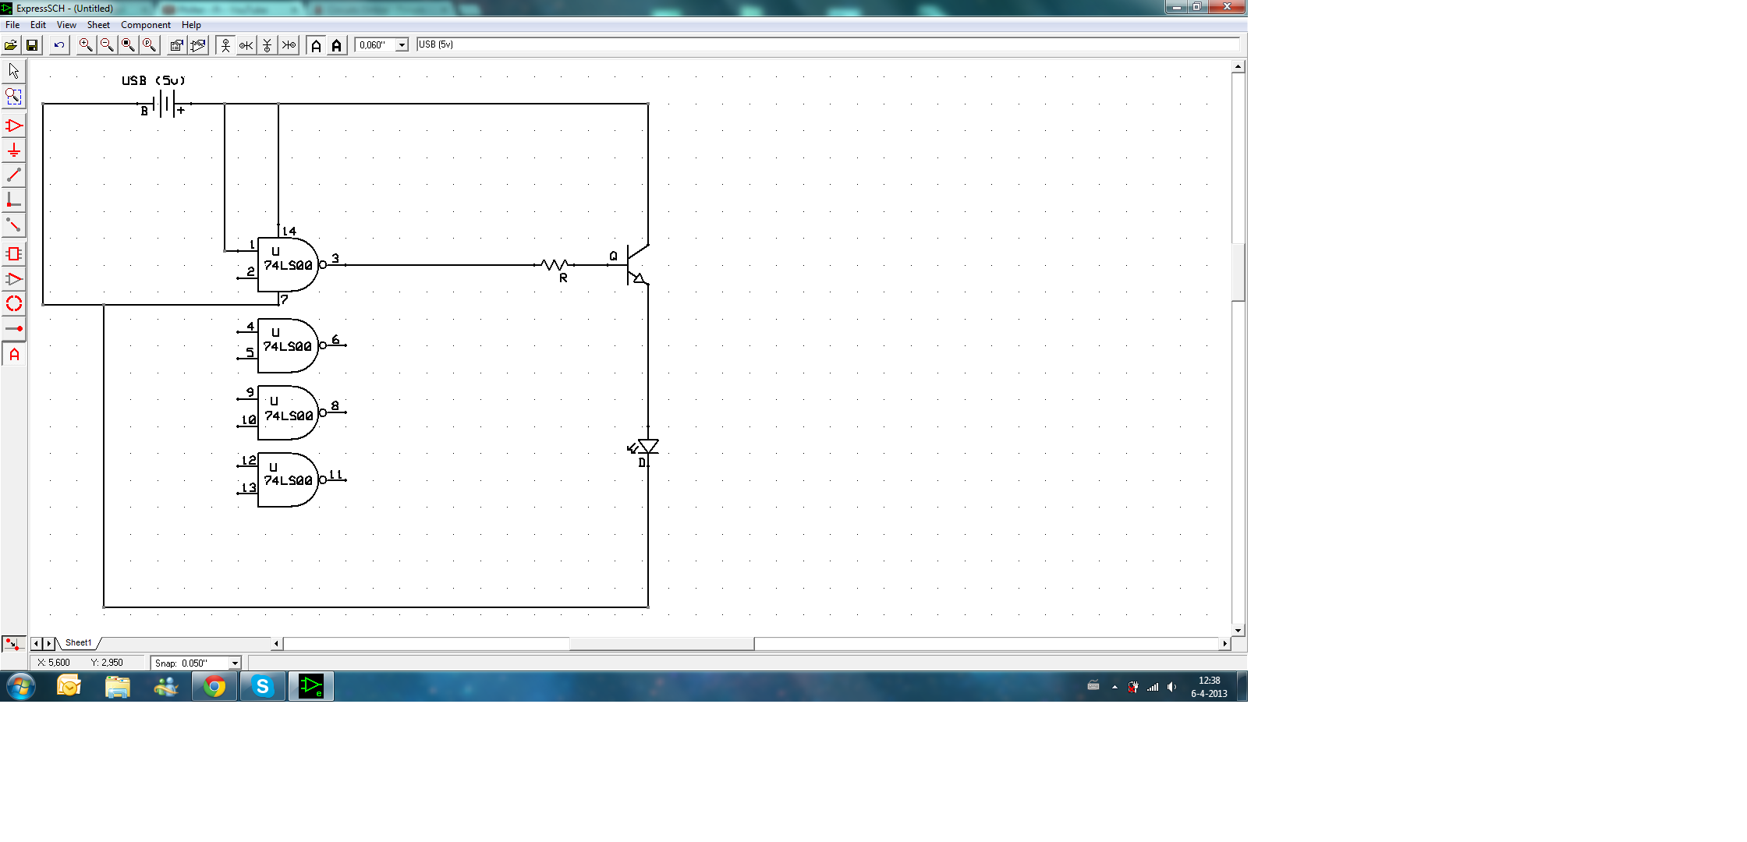
Task: Open the Snap 0.050" dropdown
Action: pyautogui.click(x=234, y=663)
